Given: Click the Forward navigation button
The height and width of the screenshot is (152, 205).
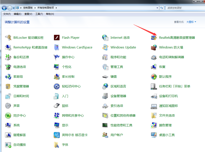Looking at the screenshot, I should point(10,8).
